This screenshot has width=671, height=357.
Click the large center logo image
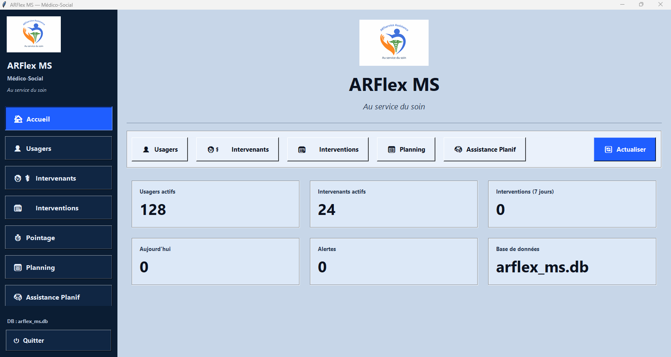click(x=394, y=43)
